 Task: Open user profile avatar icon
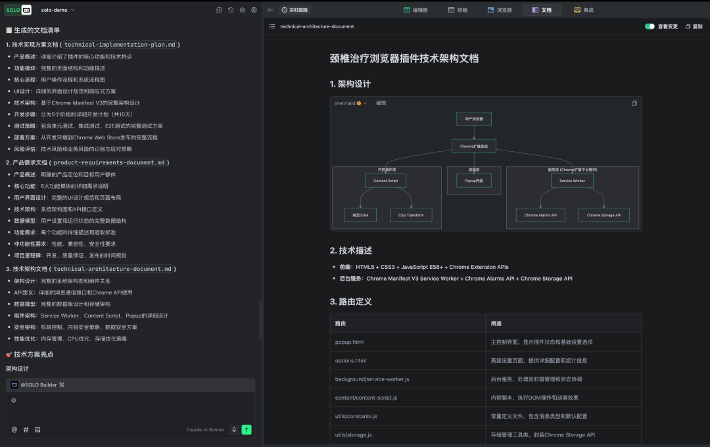coord(254,10)
